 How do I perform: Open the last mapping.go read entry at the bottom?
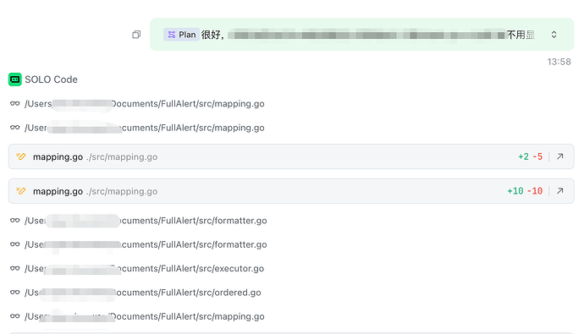click(x=145, y=316)
